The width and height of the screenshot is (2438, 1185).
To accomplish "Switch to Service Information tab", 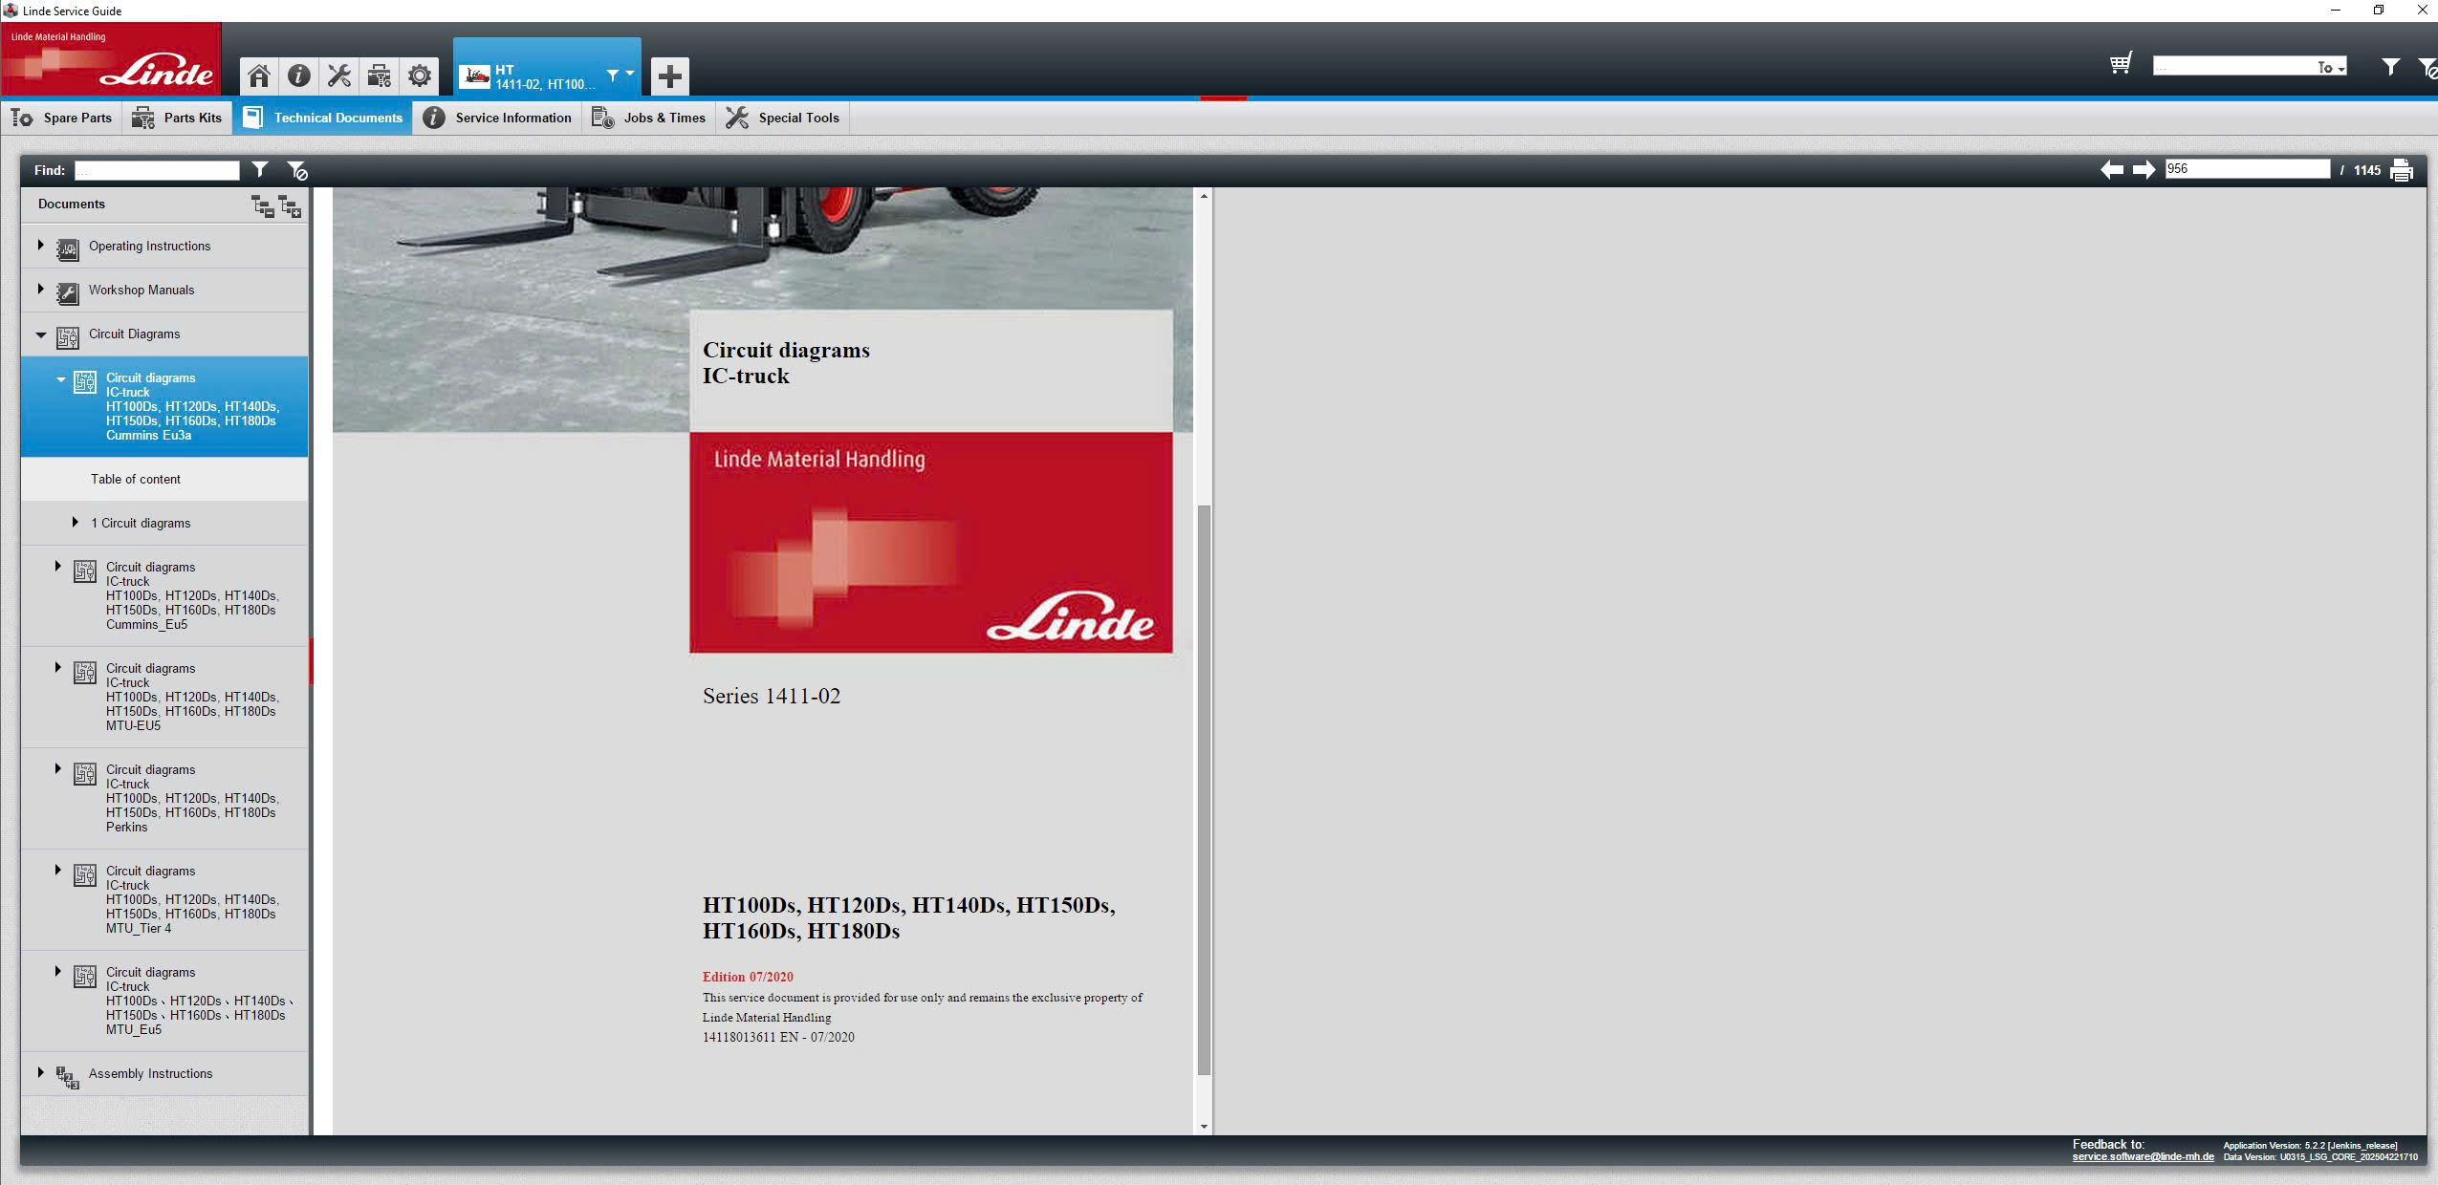I will tap(498, 118).
